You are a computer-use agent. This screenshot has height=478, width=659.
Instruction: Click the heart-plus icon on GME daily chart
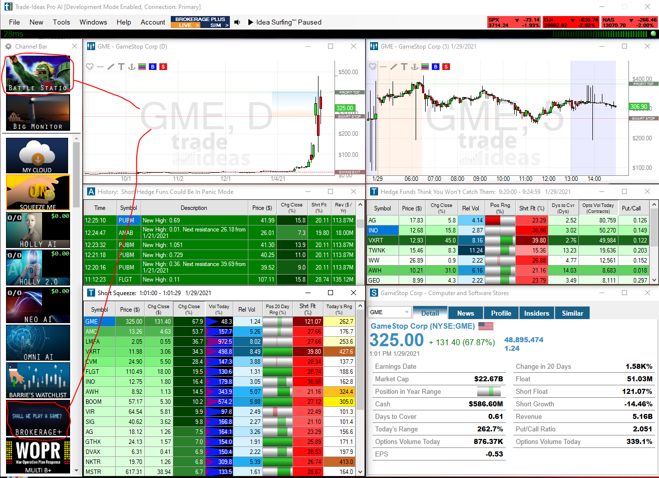[x=90, y=67]
